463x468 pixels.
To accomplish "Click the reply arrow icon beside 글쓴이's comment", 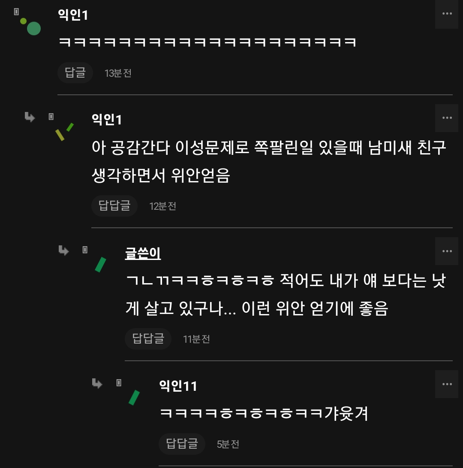I will tap(63, 250).
